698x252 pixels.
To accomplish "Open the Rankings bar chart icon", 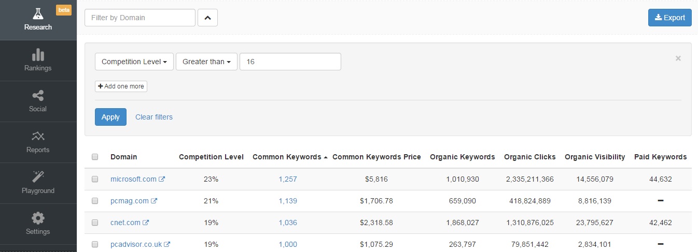I will tap(38, 54).
